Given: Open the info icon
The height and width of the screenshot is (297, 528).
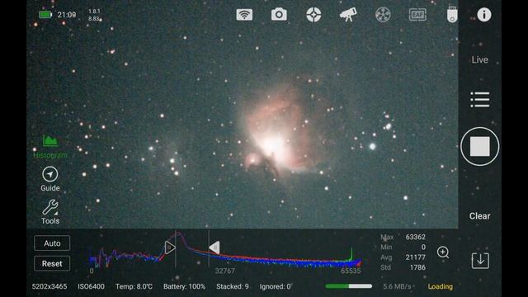Looking at the screenshot, I should 484,15.
